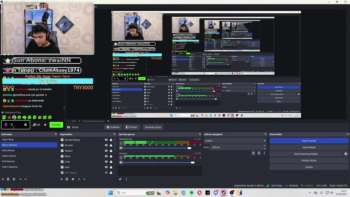Float the Sahneler dock panel icon
350x197 pixels.
[56, 134]
